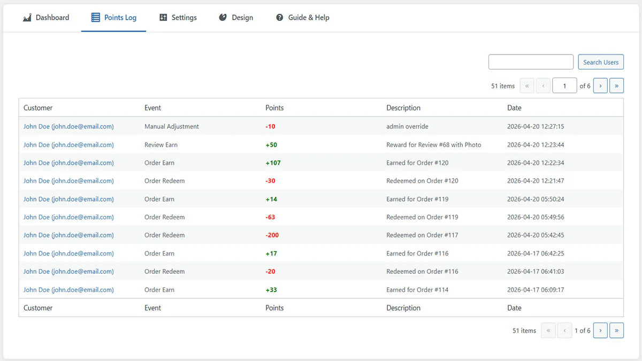
Task: Open John Doe link in Review Earn row
Action: pyautogui.click(x=68, y=145)
